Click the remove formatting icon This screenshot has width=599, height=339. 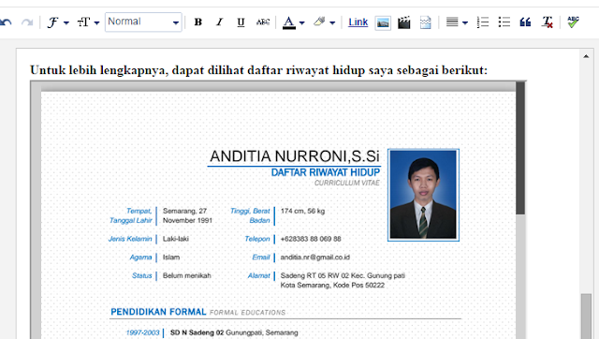point(548,22)
